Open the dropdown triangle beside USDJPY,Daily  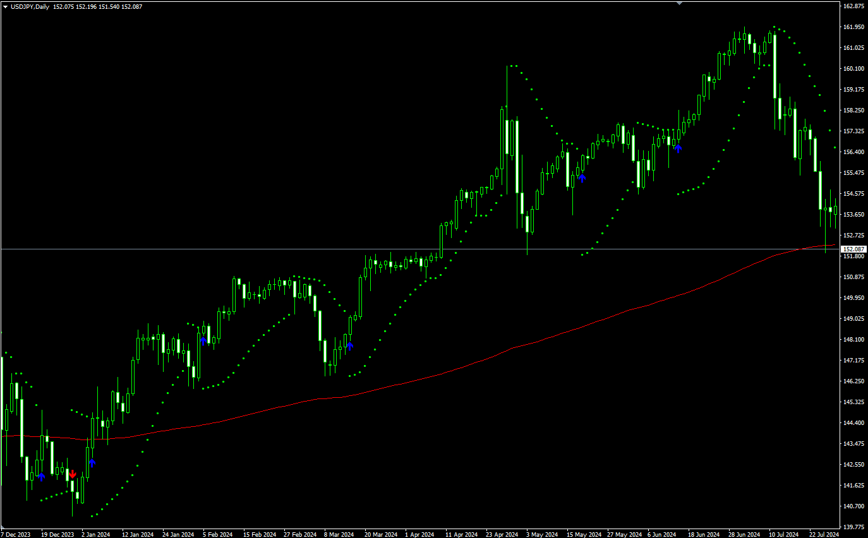[5, 6]
